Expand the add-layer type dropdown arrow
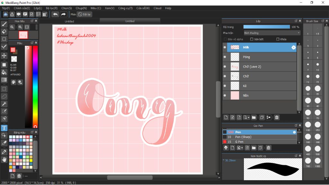This screenshot has height=185, width=329. tap(248, 118)
